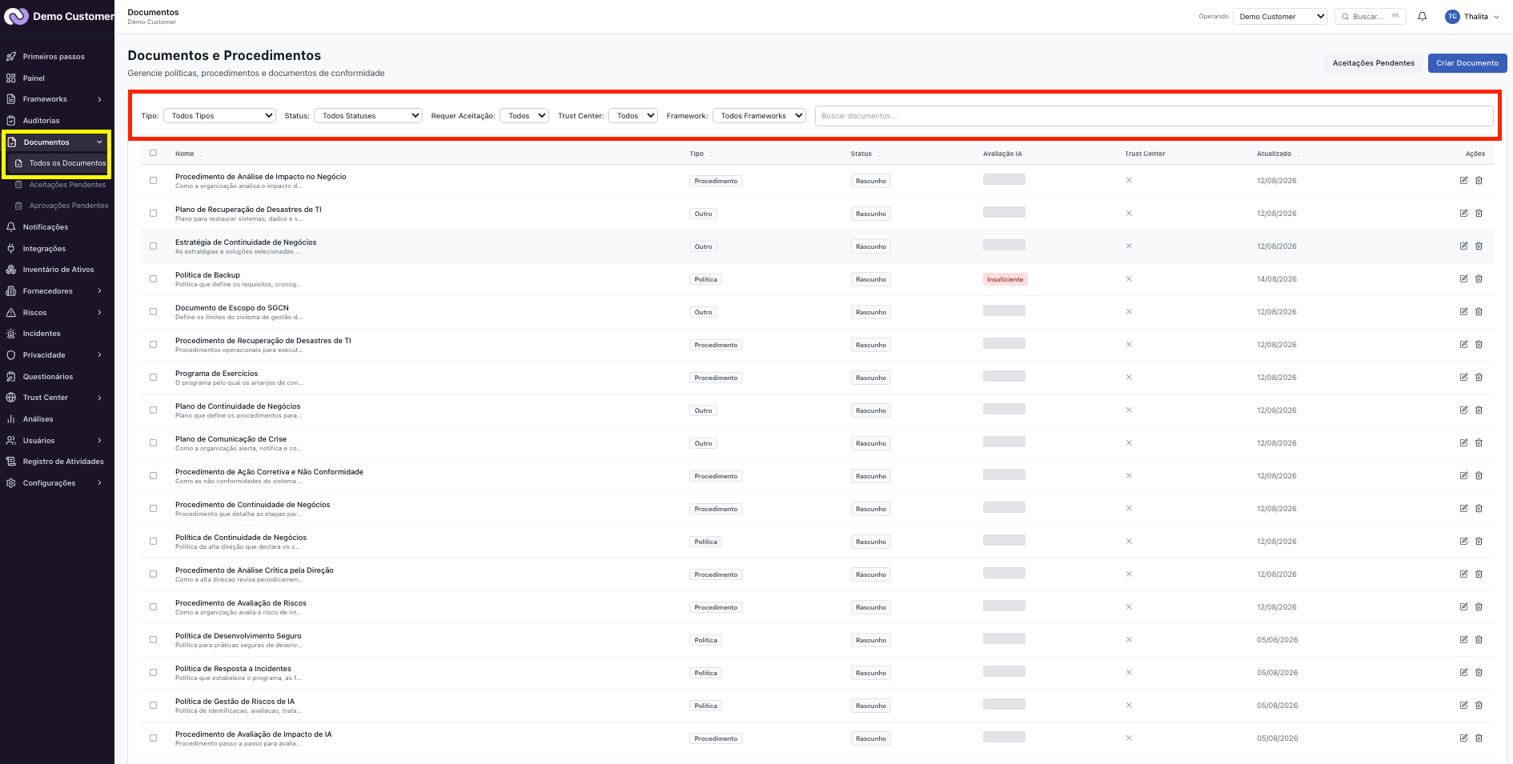
Task: Open the Painel dashboard icon
Action: [11, 78]
